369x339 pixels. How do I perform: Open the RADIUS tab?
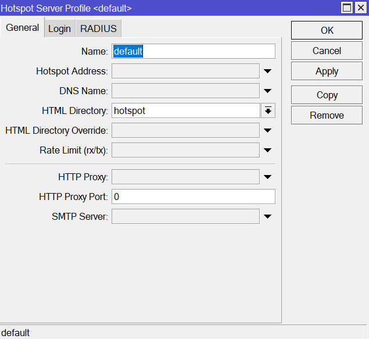[98, 28]
